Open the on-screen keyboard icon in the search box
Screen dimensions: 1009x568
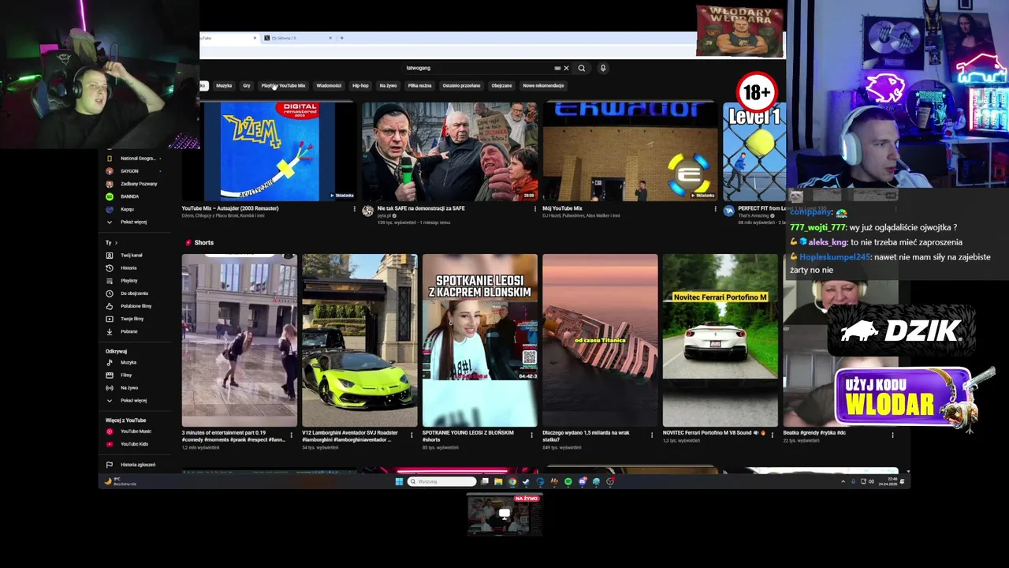557,68
